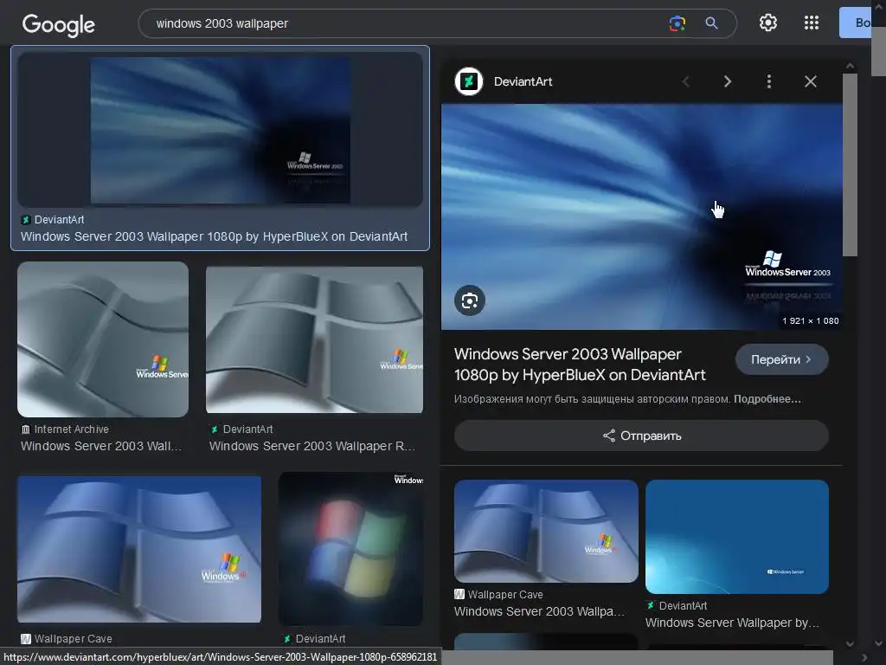Click the Отправить share button
Viewport: 886px width, 665px height.
pyautogui.click(x=641, y=436)
